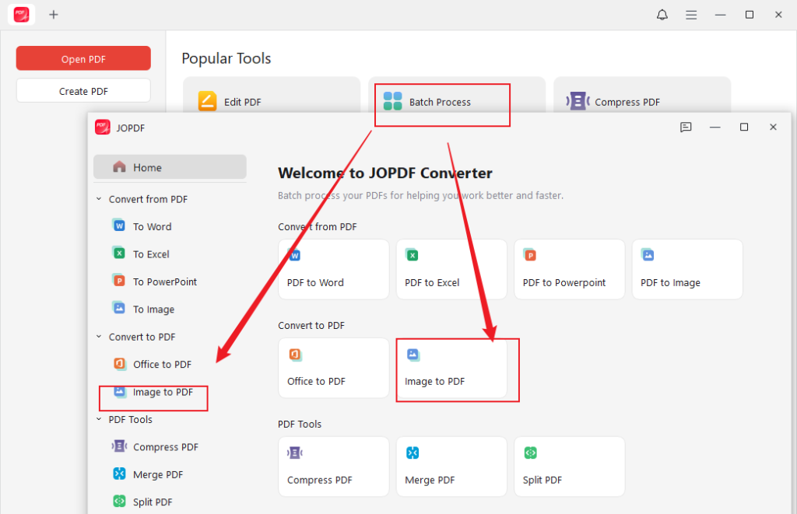Click the PDF to Powerpoint card icon

569,268
